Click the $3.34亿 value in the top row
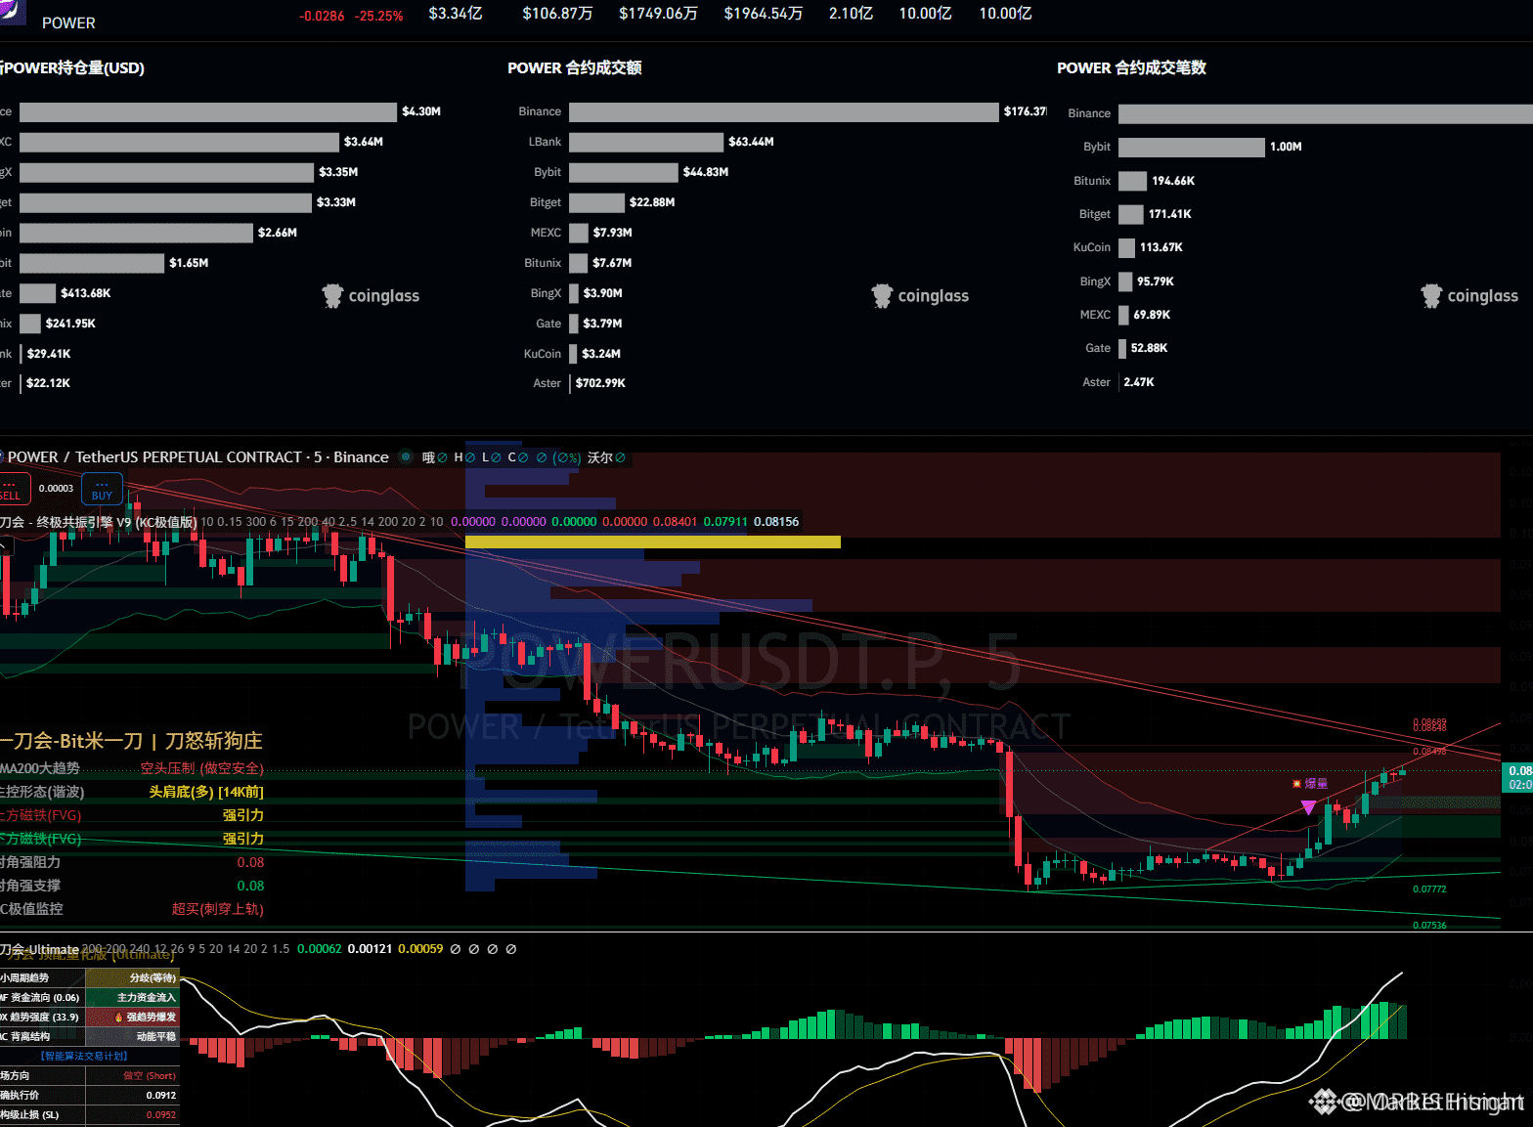The width and height of the screenshot is (1533, 1127). point(456,14)
